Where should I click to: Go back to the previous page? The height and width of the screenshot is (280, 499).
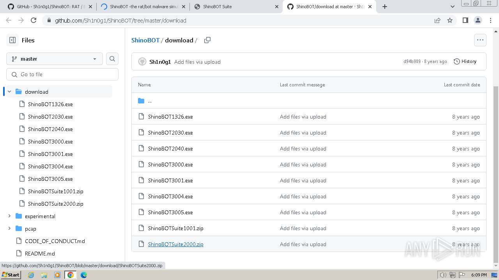click(9, 20)
